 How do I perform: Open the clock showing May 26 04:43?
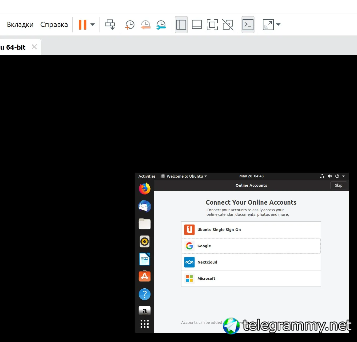click(251, 176)
